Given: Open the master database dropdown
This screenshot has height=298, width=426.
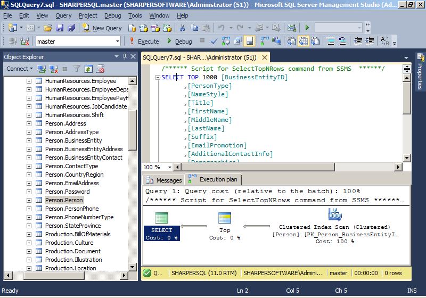Looking at the screenshot, I should [x=117, y=42].
